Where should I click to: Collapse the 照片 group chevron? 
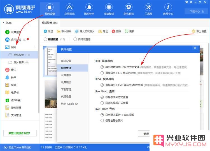tap(34, 47)
